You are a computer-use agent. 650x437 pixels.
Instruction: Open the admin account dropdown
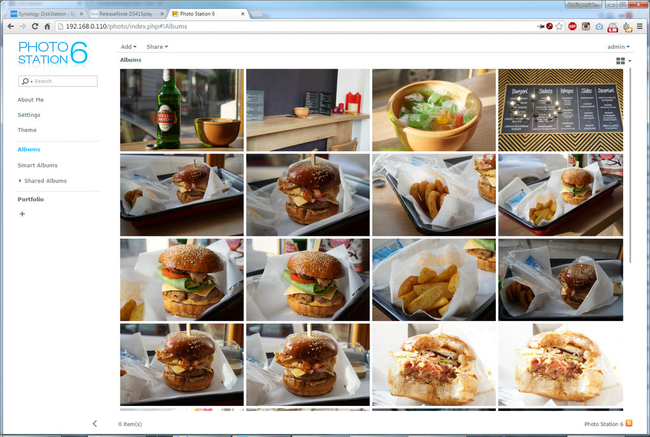[618, 47]
